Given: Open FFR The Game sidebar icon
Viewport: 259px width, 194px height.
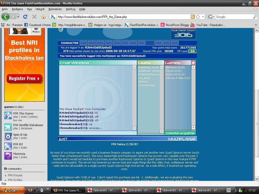Looking at the screenshot, I should coord(8,115).
